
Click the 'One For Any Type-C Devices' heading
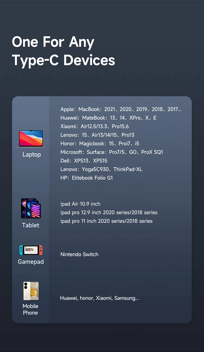tap(63, 51)
